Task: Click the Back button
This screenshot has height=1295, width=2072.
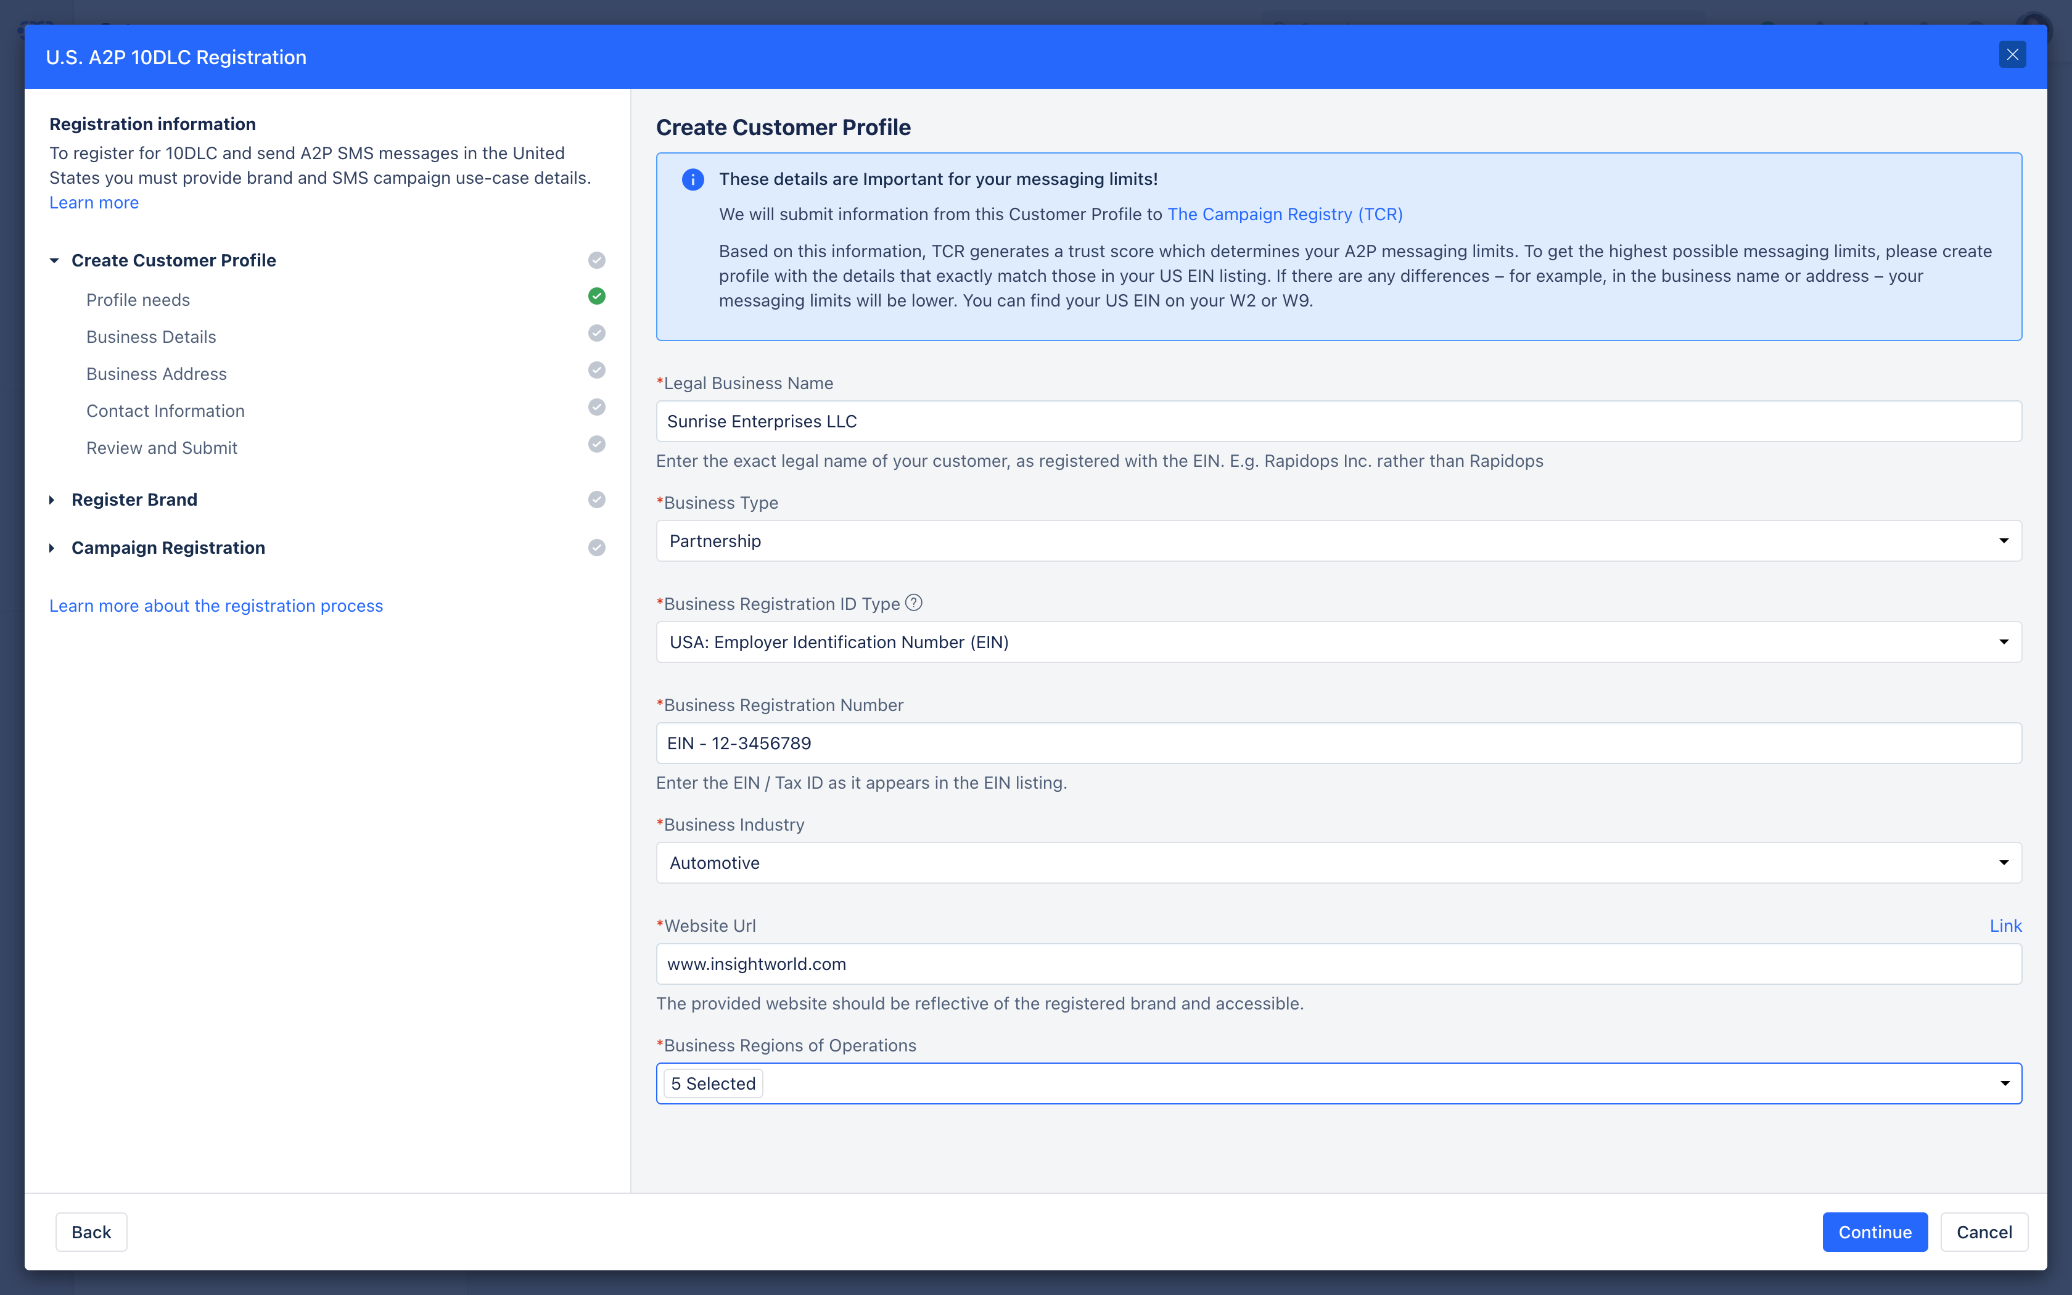Action: 91,1231
